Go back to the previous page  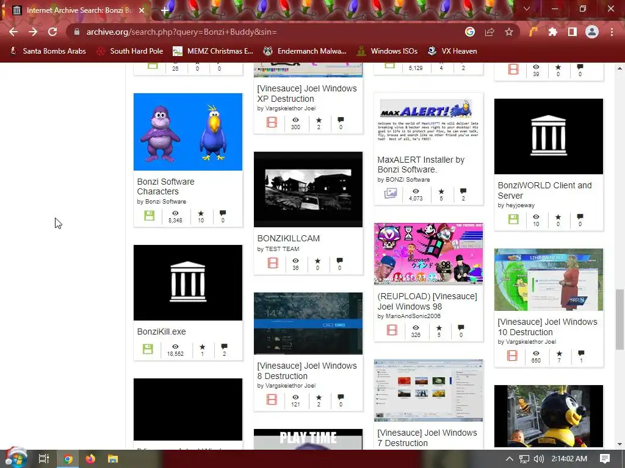13,32
